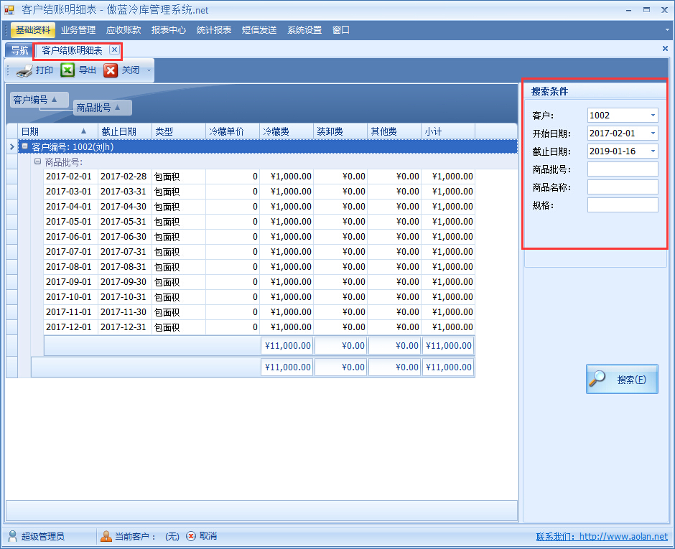The image size is (675, 549).
Task: Click the application logo icon in title bar
Action: pos(9,9)
